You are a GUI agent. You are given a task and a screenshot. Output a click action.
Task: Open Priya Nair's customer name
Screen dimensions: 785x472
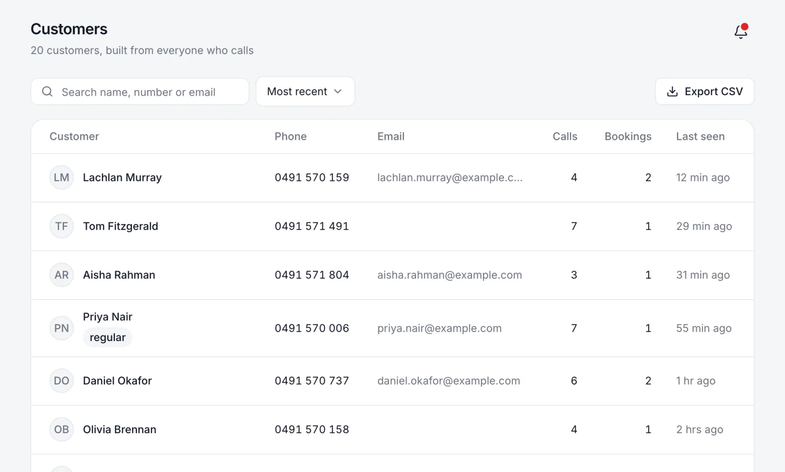(107, 317)
